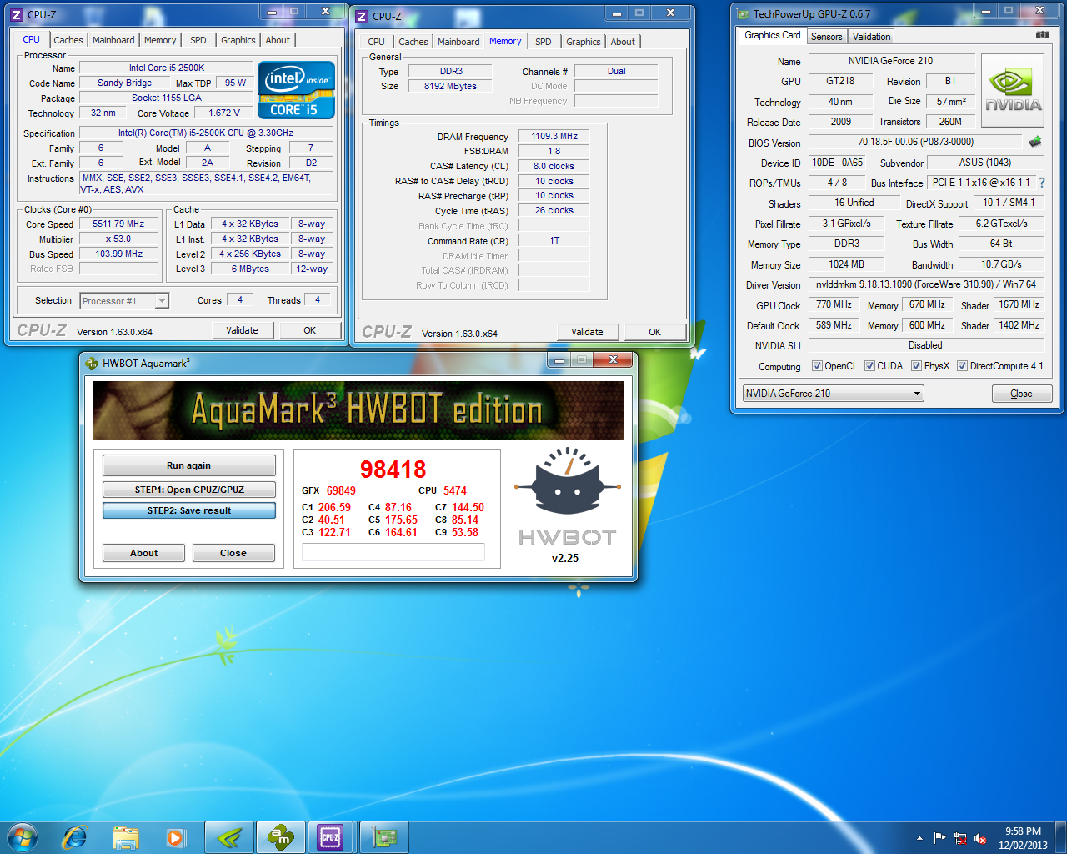Screen dimensions: 1067x854
Task: Open the taskbar clock and date
Action: click(1023, 838)
